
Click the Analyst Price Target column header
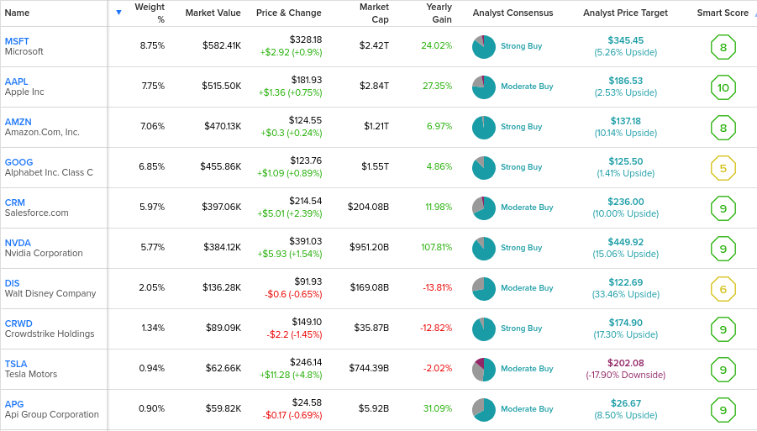[x=625, y=13]
